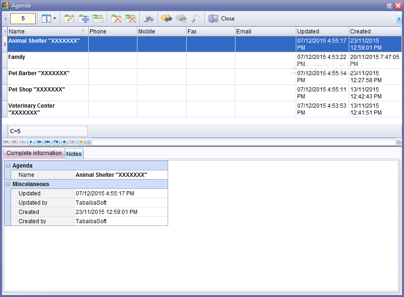Click the Phone column header

(x=112, y=32)
